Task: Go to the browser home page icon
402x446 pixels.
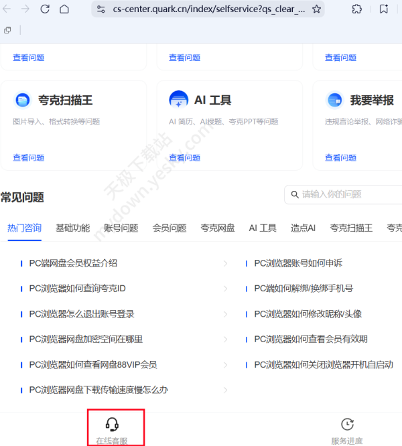Action: tap(64, 9)
